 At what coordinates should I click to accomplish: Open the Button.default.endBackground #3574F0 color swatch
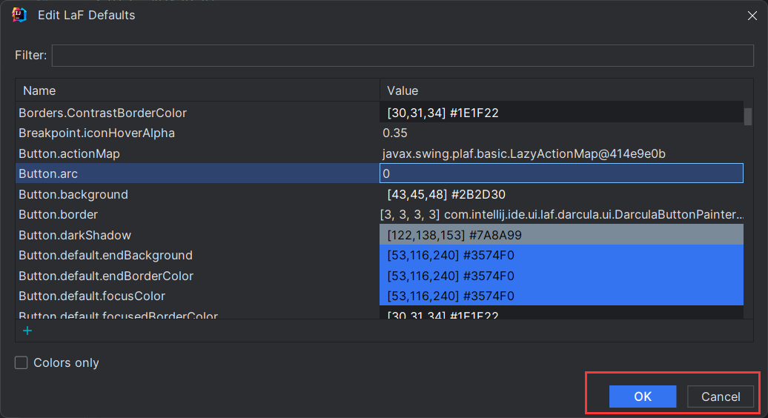561,255
